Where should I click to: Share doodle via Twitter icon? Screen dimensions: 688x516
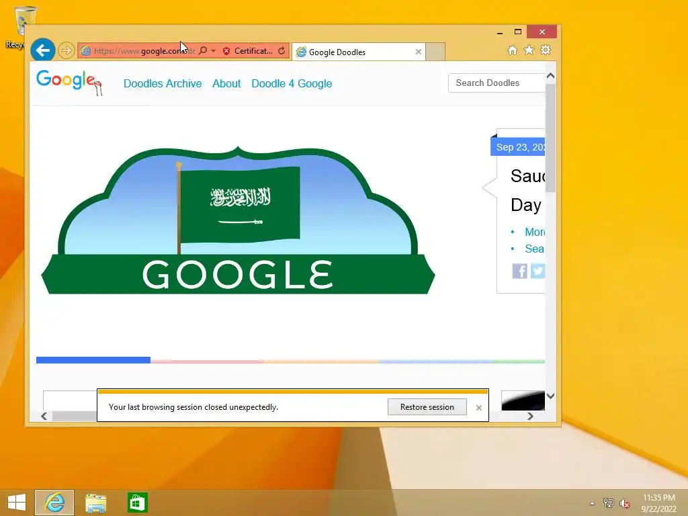click(x=537, y=271)
